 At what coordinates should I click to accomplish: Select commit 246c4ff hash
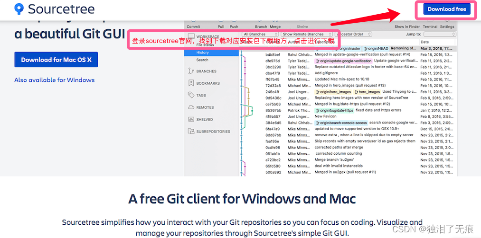(273, 92)
